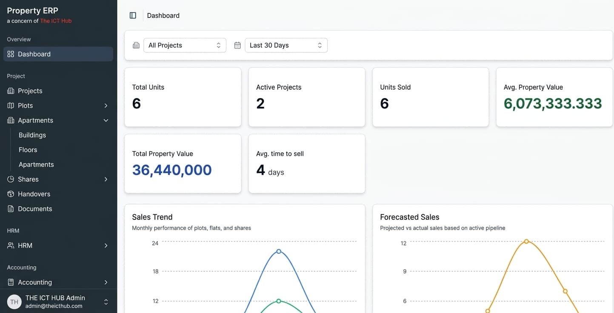Viewport: 614px width, 313px height.
Task: Click the TH user avatar
Action: pos(14,302)
